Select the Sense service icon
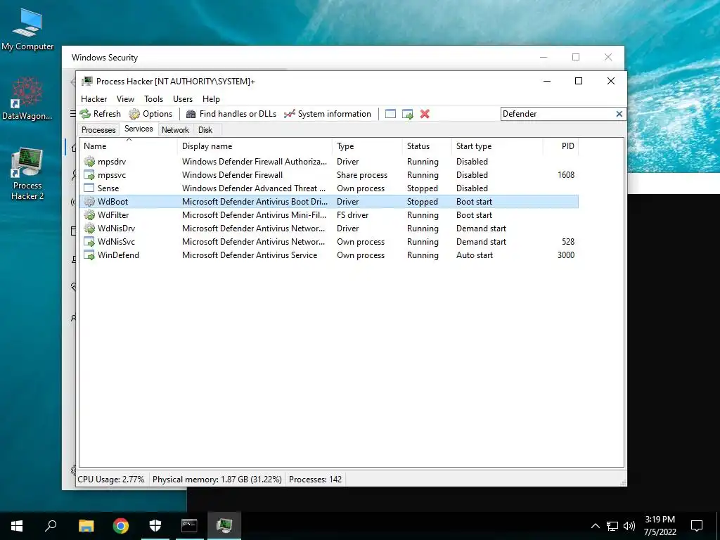 89,188
